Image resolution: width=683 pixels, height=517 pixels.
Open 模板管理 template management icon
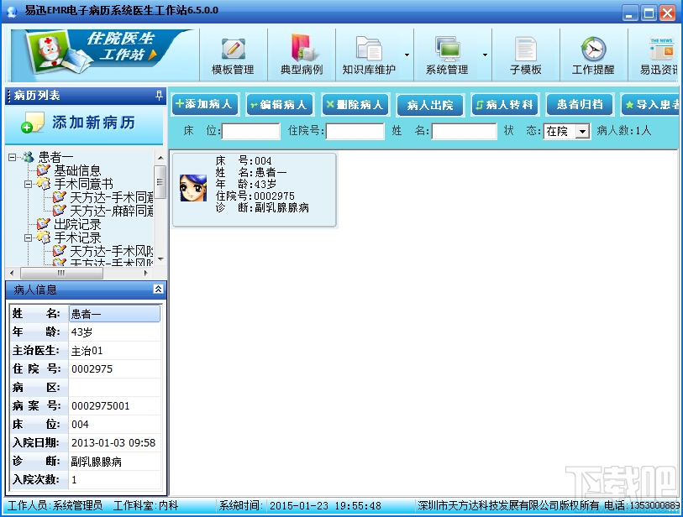pos(233,49)
